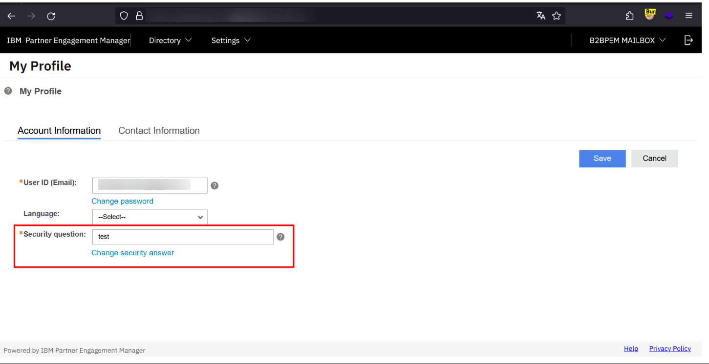
Task: Expand the Directory menu
Action: pyautogui.click(x=170, y=40)
